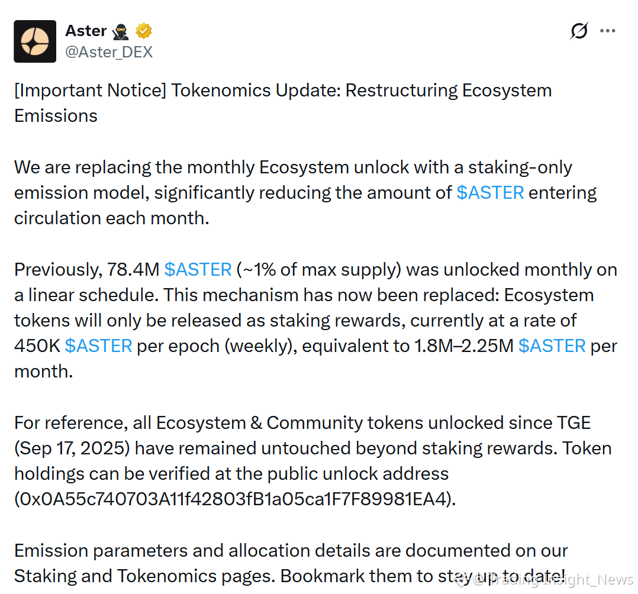Screen dimensions: 638x594
Task: Click $ASTER cashtag after "78.4M"
Action: (198, 270)
